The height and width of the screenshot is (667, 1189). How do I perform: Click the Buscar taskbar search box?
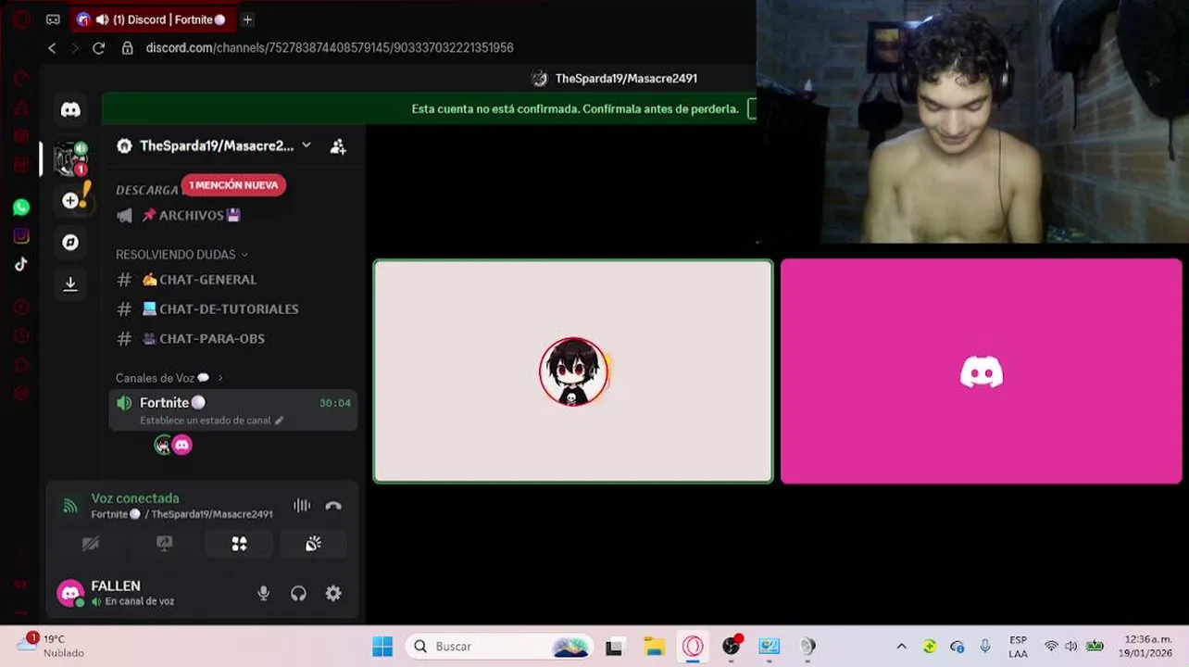click(501, 647)
